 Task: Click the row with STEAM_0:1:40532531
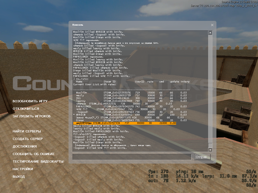(x=124, y=104)
